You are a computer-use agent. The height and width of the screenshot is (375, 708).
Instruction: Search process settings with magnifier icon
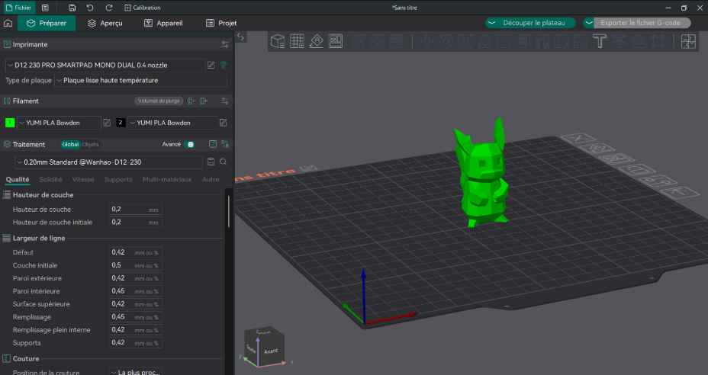[x=223, y=162]
